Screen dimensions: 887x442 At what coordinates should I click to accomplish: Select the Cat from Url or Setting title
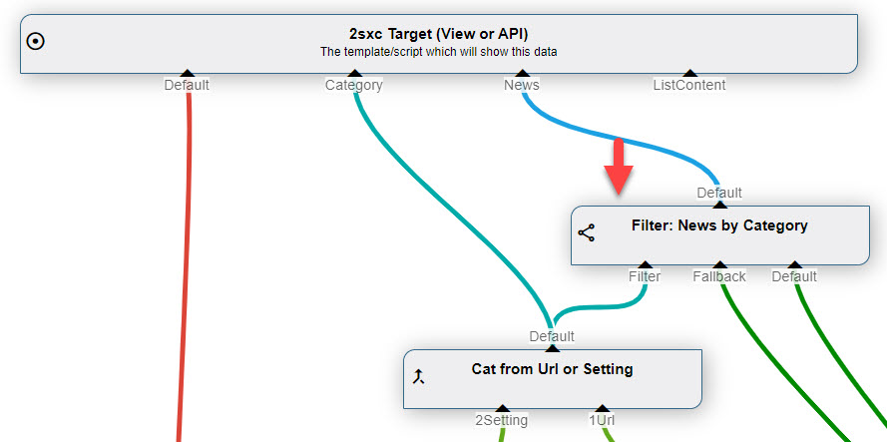[552, 369]
